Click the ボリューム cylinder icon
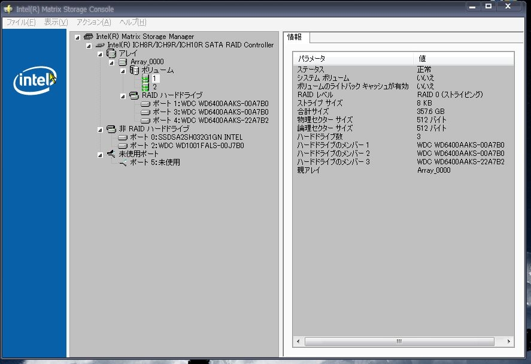This screenshot has height=364, width=531. 135,70
